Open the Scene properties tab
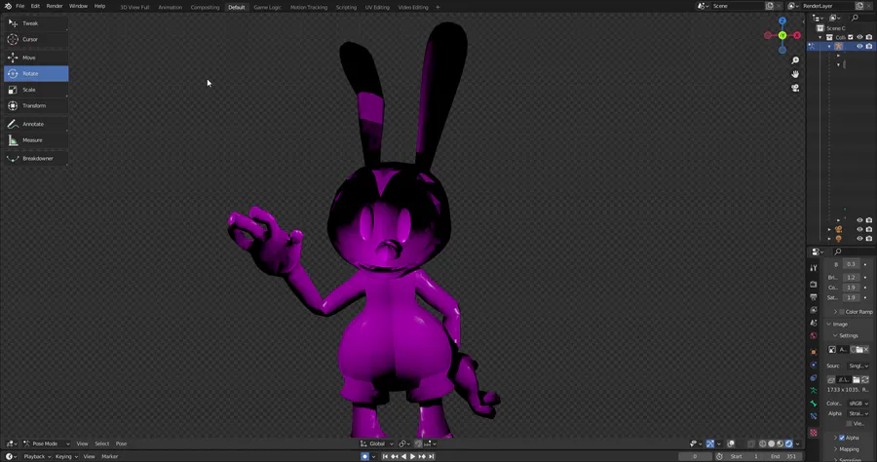Screen dimensions: 877x462 coord(814,323)
